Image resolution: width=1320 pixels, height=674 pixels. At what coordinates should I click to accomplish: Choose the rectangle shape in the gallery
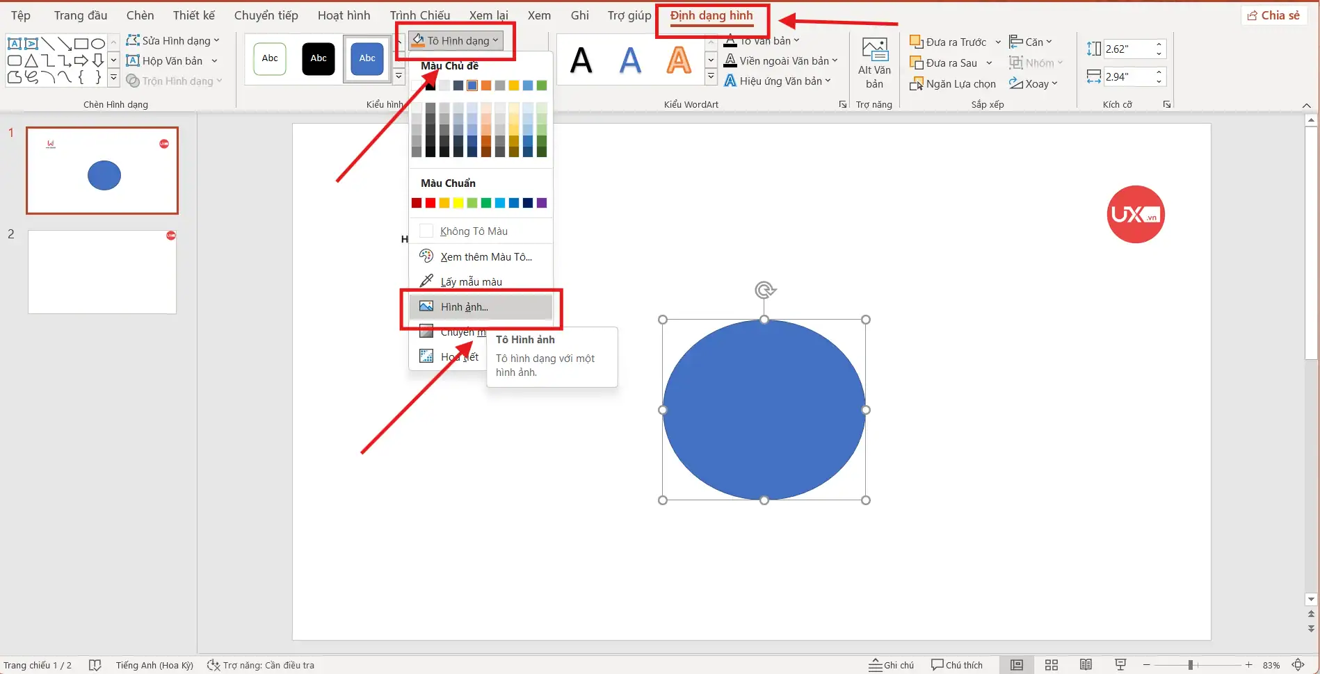(x=81, y=43)
